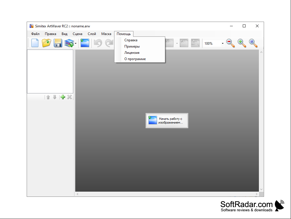Viewport: 291px width, 219px height.
Task: Click zoom out magnifier icon
Action: 231,43
